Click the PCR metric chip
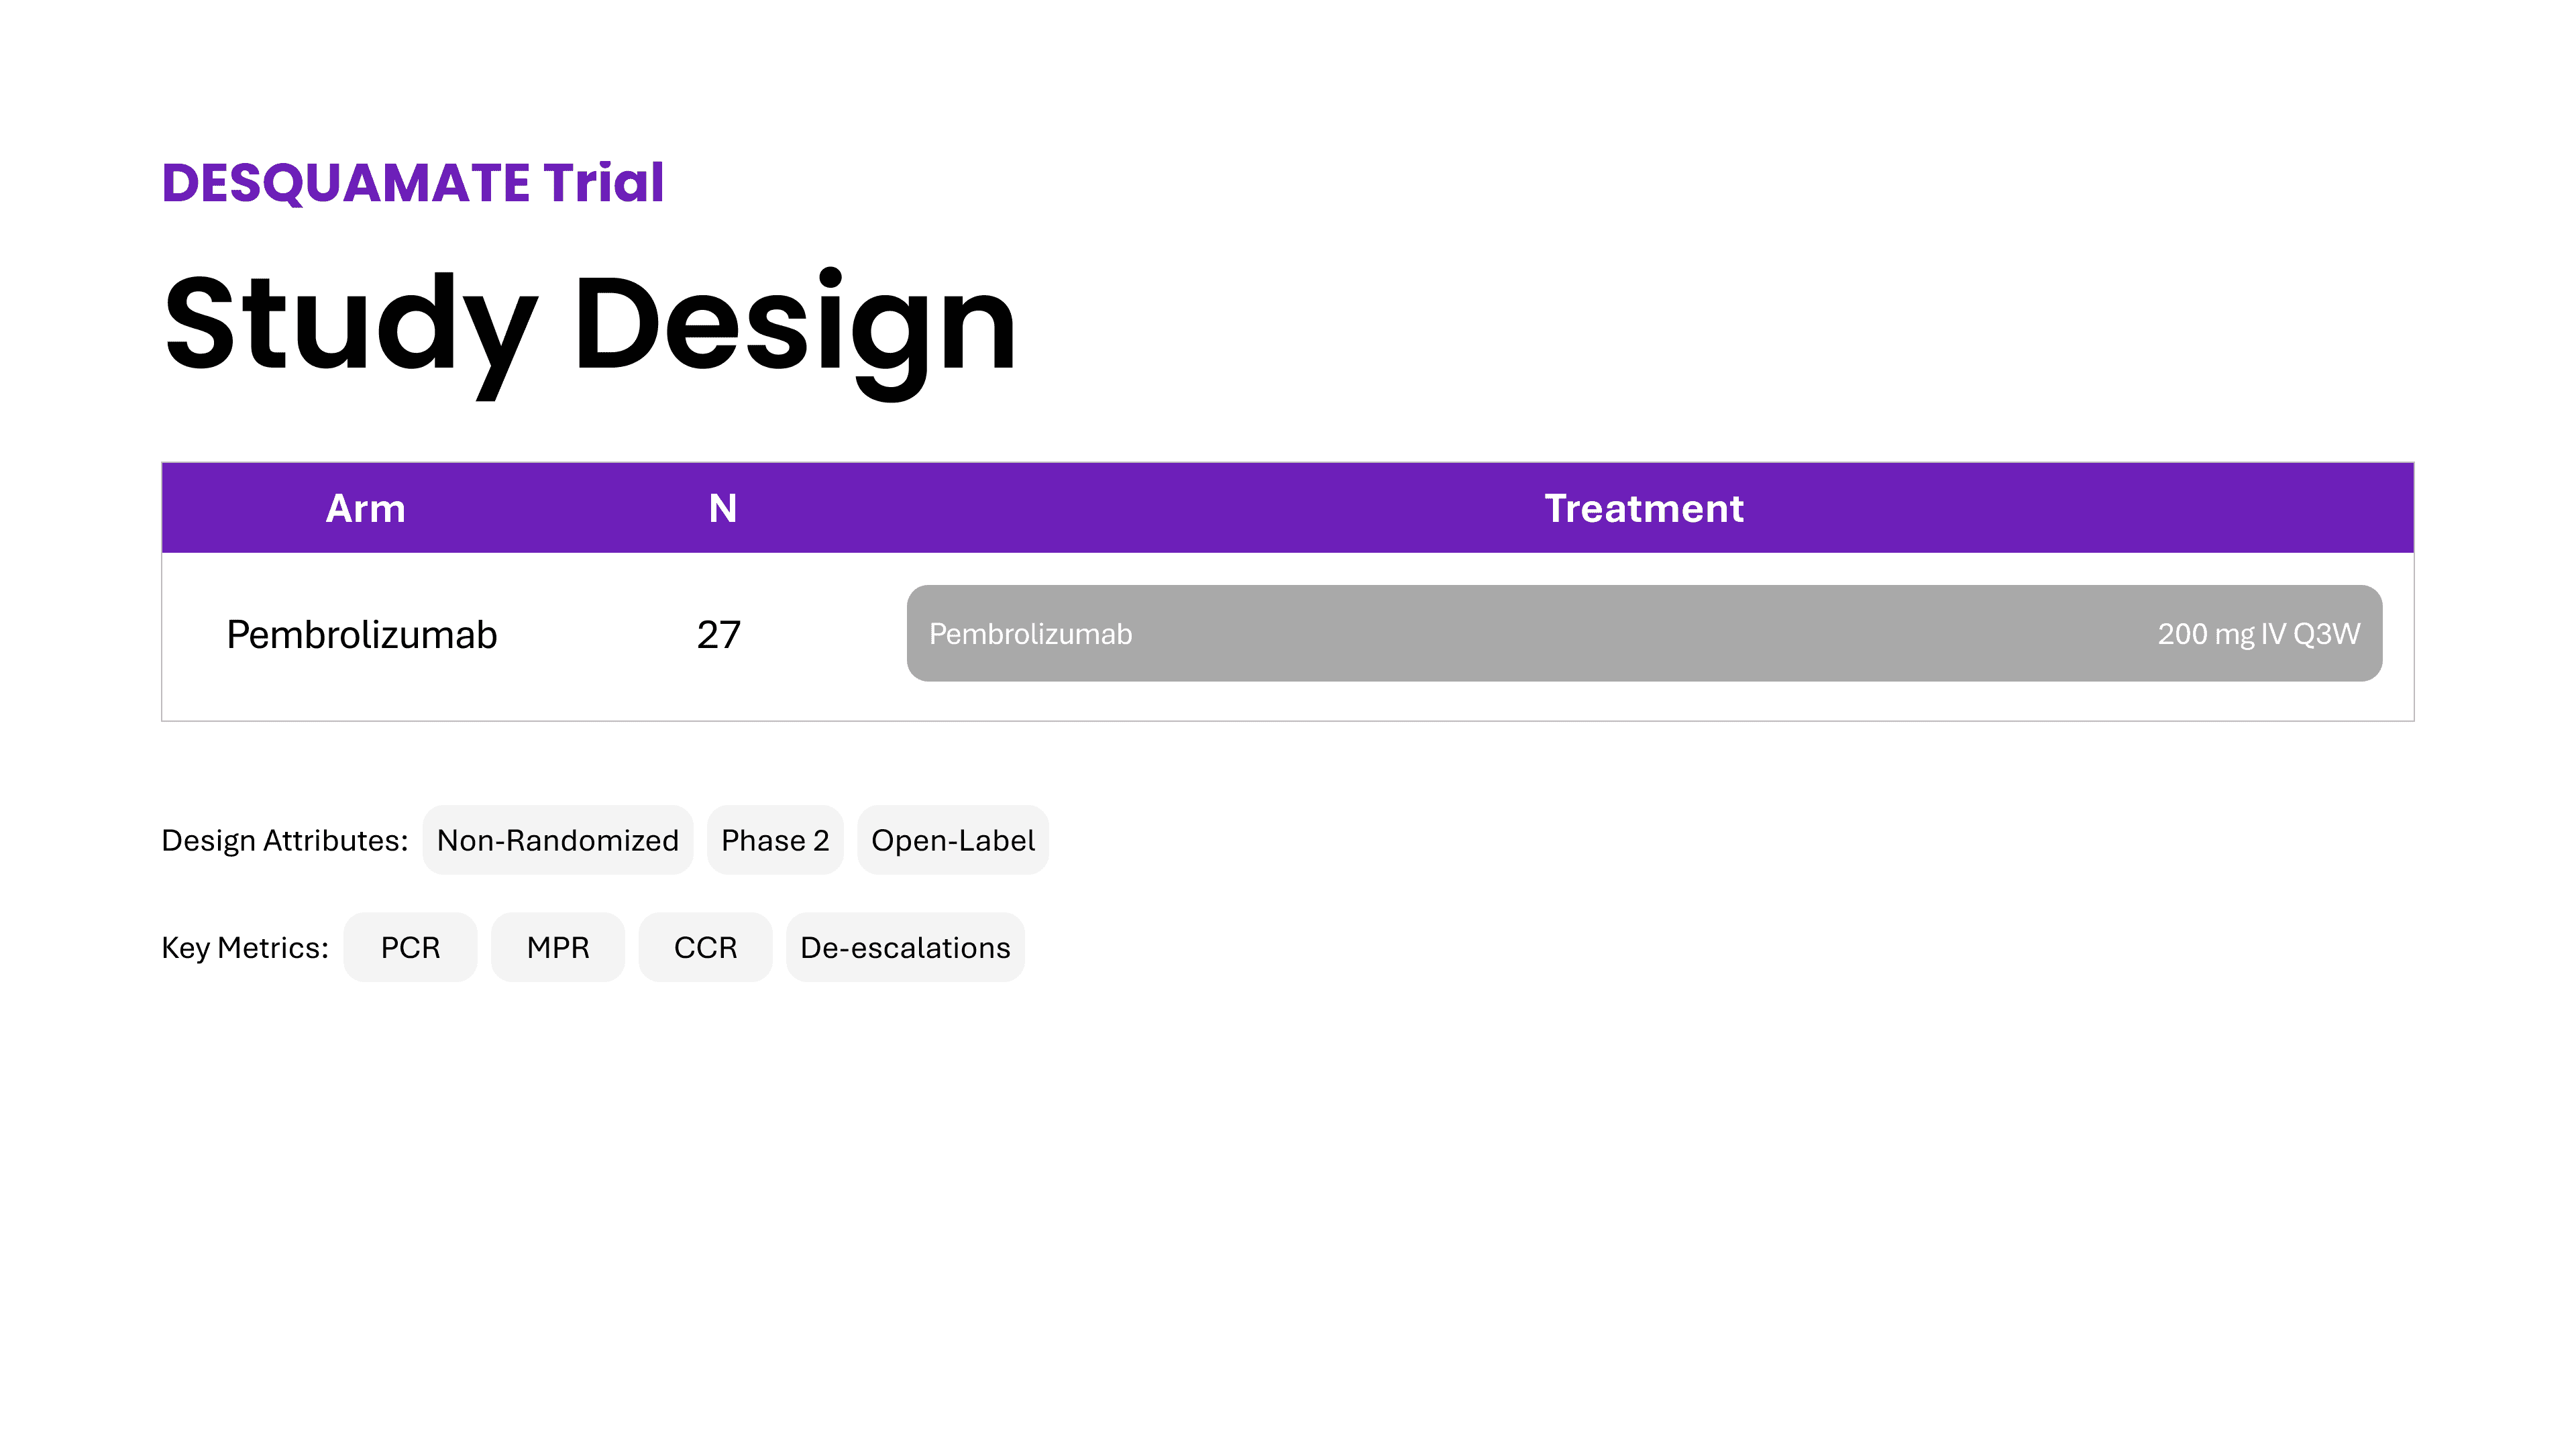Screen dimensions: 2576x1449 click(x=410, y=947)
